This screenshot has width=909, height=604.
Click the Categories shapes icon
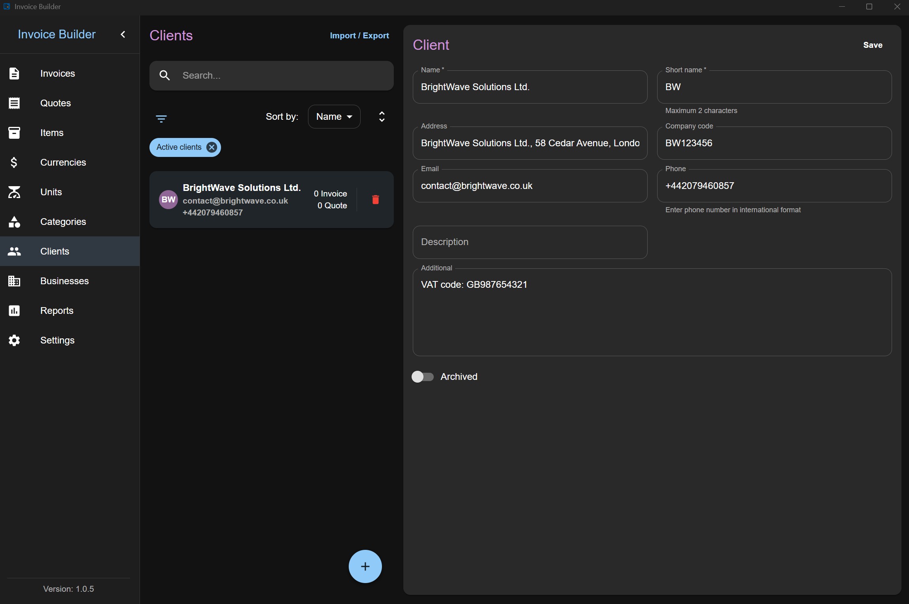tap(14, 222)
